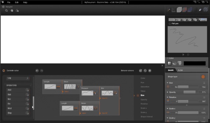This screenshot has width=210, height=123.
Task: Choose the eraser brush in the top toolbar
Action: (x=200, y=10)
